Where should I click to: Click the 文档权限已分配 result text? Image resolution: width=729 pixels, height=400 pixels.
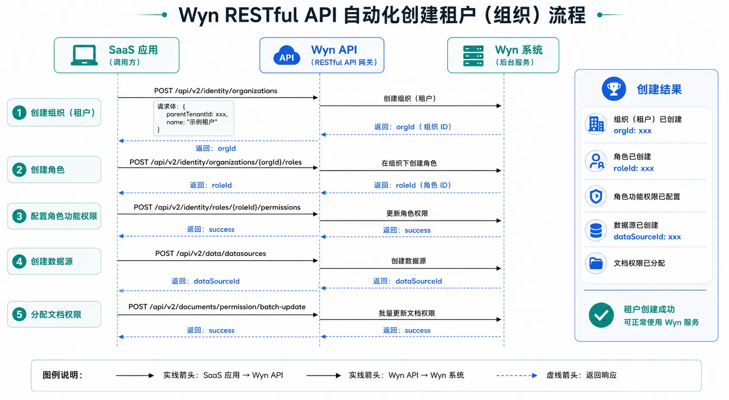639,263
